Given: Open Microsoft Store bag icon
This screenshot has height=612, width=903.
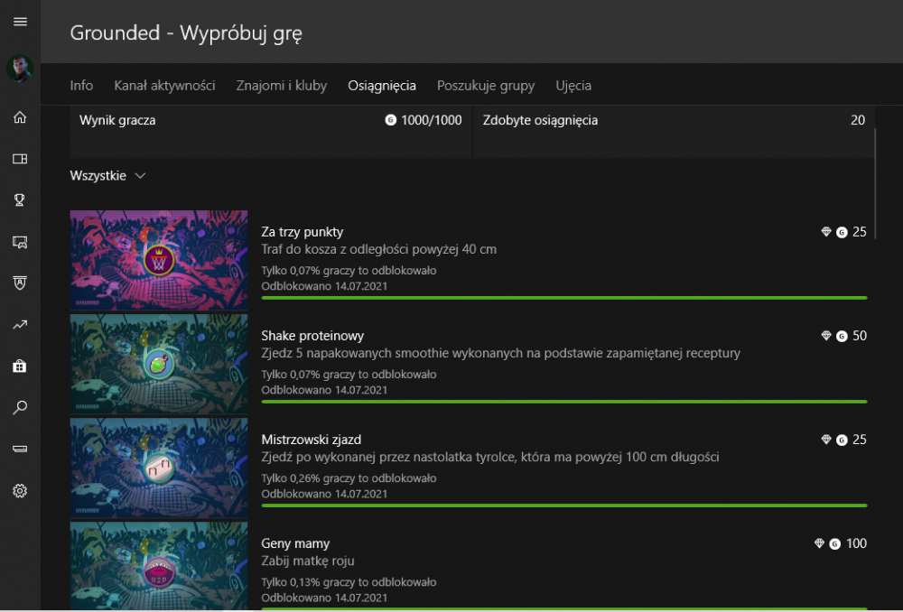Looking at the screenshot, I should [x=20, y=366].
